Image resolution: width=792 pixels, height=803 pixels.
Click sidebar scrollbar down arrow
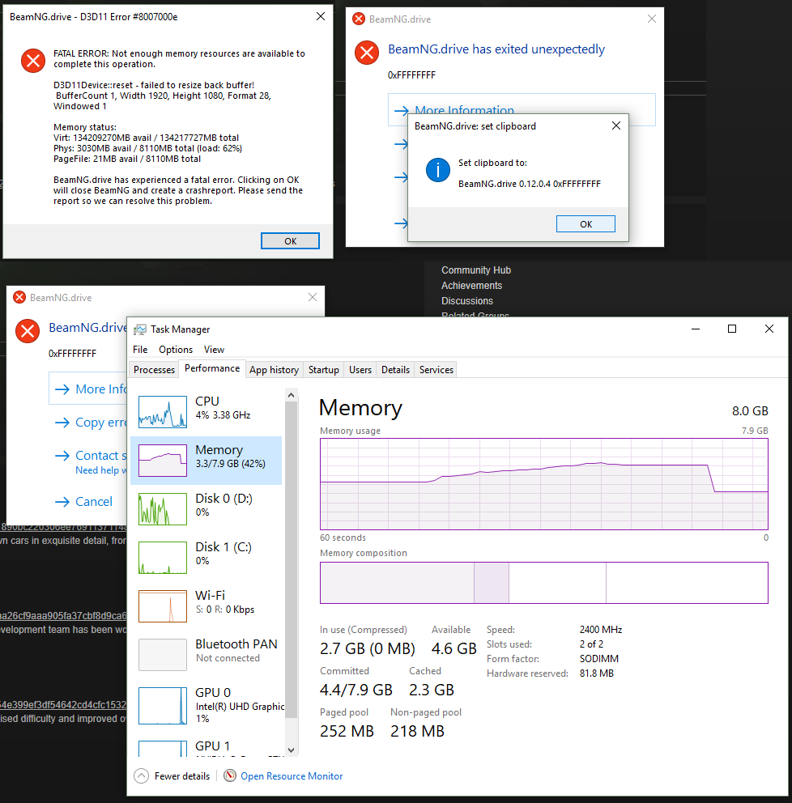291,750
